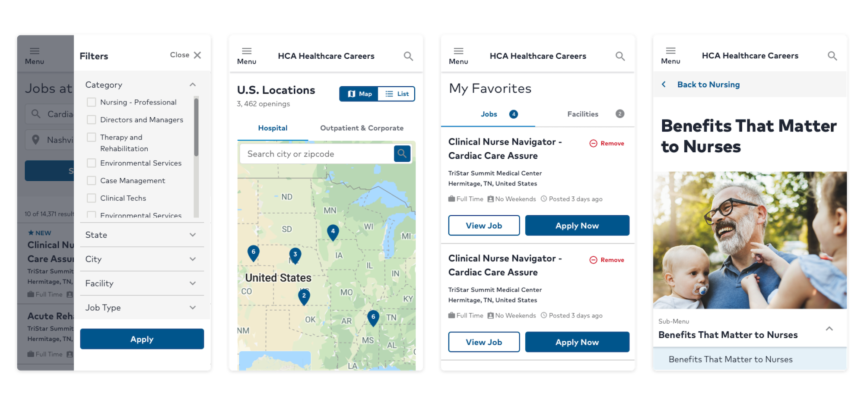Open the Jobs favorites tab
The image size is (864, 406).
pos(489,114)
